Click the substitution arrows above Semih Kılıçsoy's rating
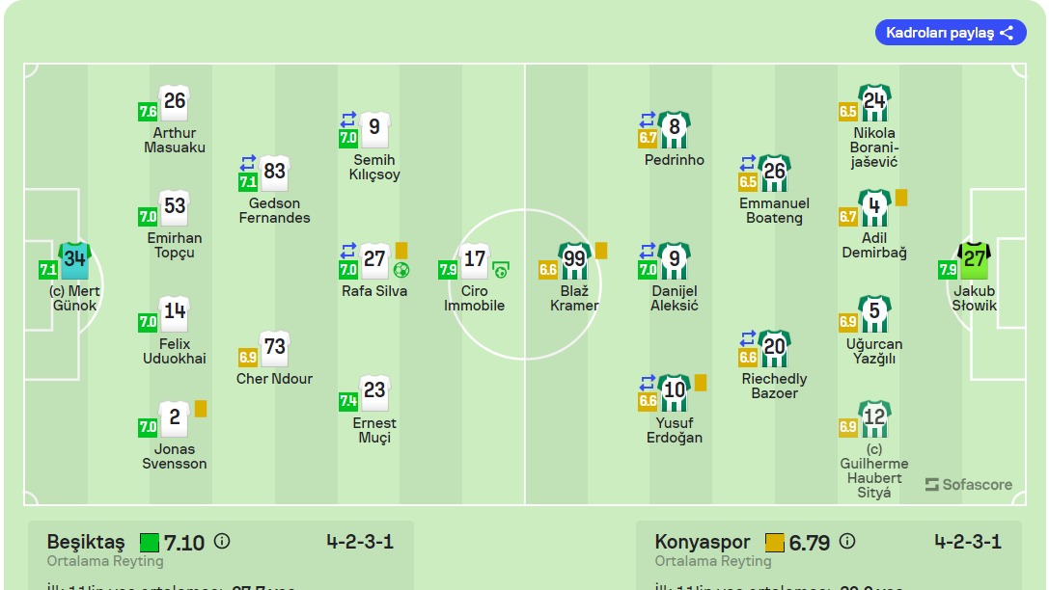The image size is (1049, 590). pyautogui.click(x=348, y=120)
